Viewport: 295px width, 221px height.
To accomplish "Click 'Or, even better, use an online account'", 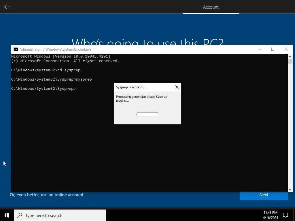I will click(46, 195).
